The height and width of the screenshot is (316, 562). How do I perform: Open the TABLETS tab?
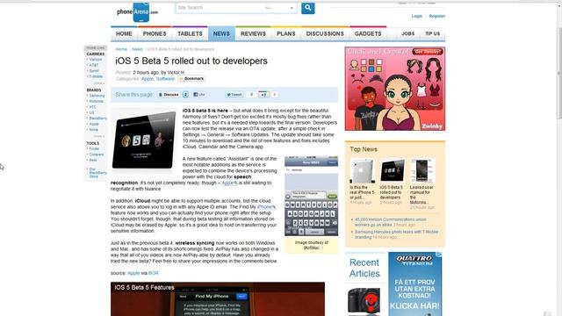click(x=190, y=33)
